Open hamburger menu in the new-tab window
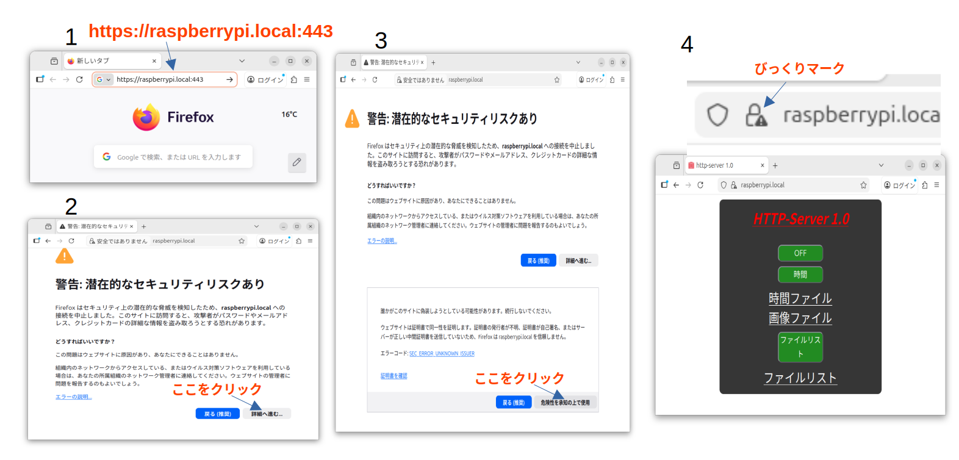 (307, 79)
